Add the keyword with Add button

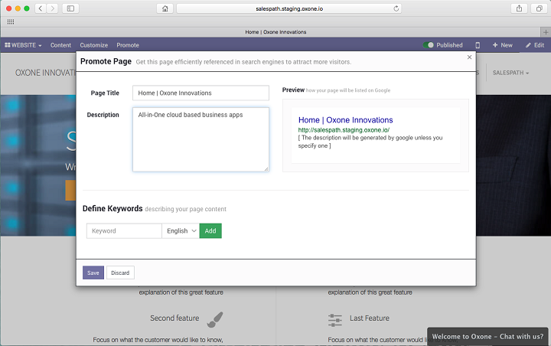click(x=210, y=230)
